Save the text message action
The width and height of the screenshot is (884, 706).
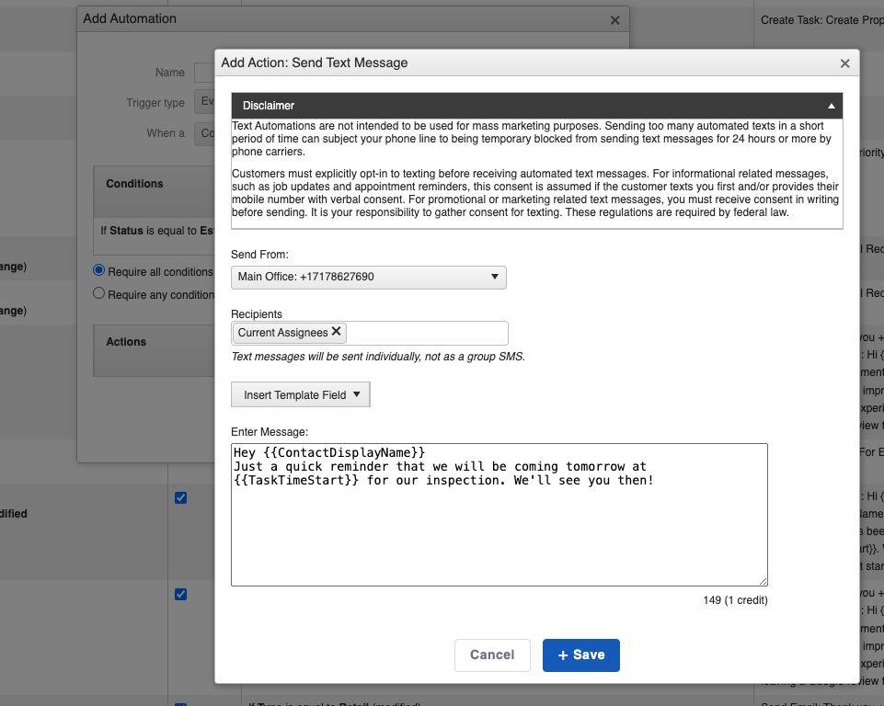[x=580, y=655]
